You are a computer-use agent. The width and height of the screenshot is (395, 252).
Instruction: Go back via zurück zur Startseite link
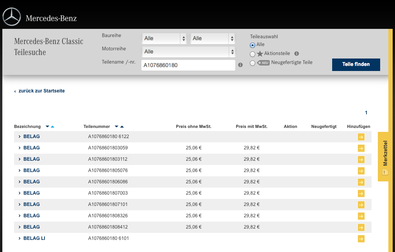41,91
